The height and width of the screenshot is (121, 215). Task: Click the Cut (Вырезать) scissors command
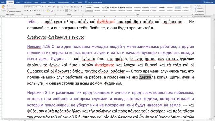(x=11, y=6)
